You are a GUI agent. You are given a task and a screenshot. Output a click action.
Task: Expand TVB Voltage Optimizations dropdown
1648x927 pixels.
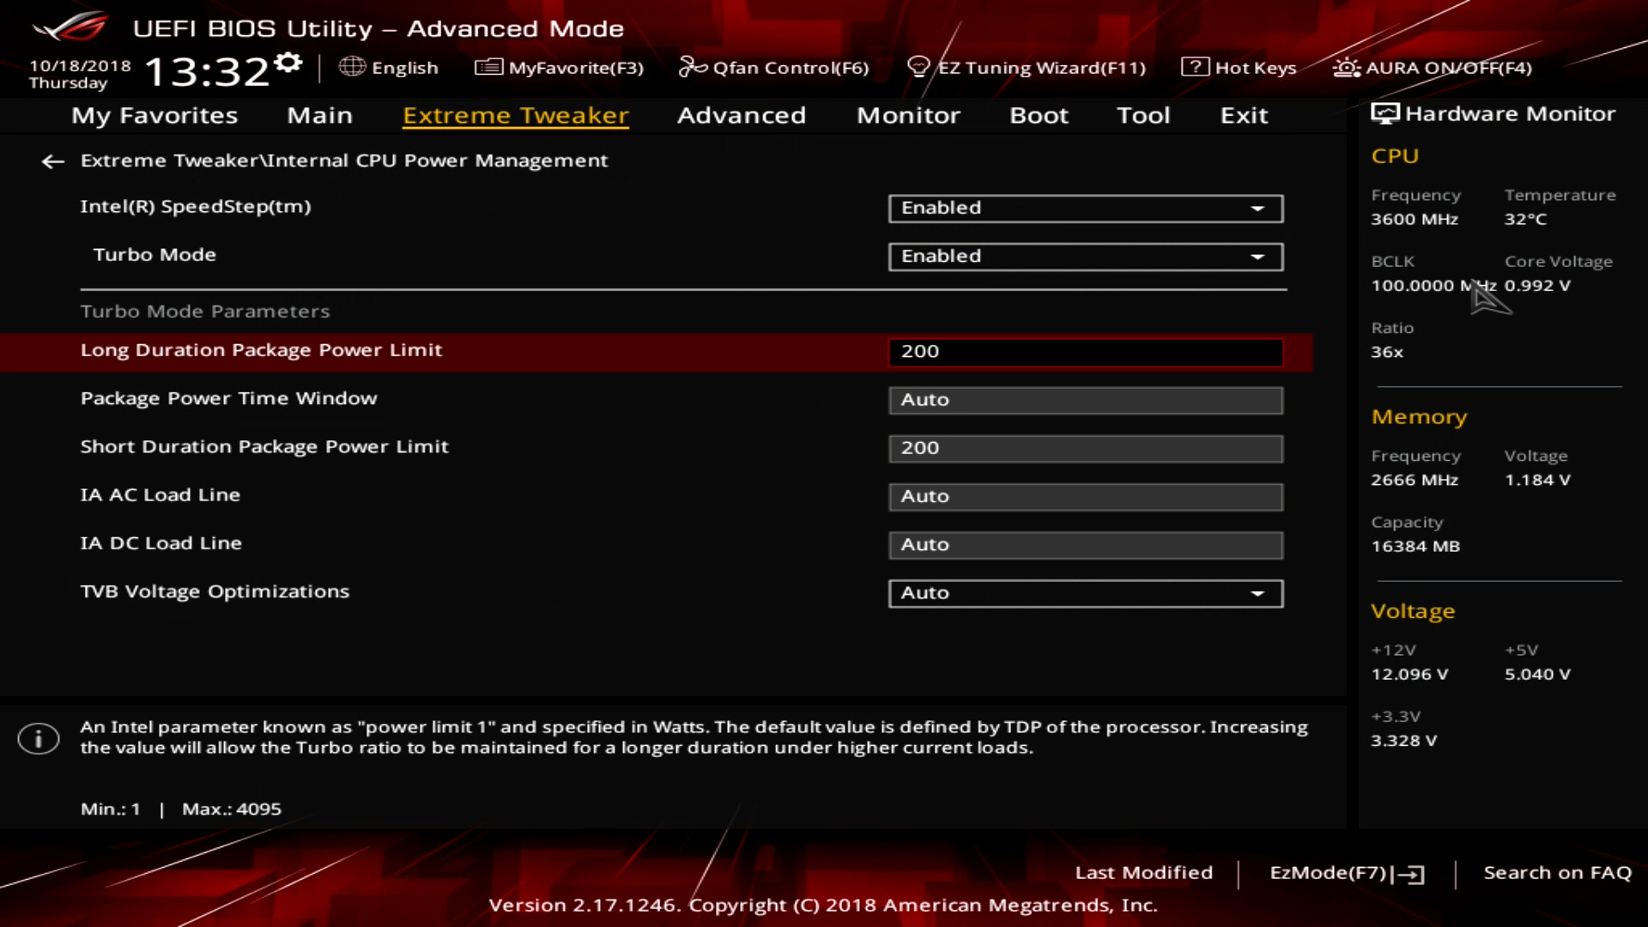pyautogui.click(x=1257, y=592)
